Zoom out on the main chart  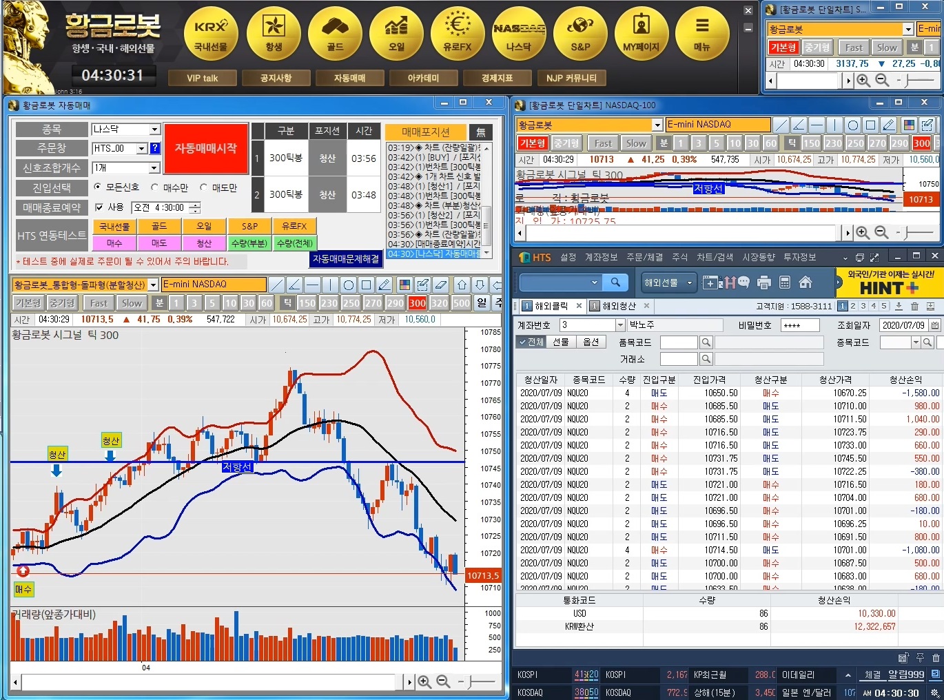[443, 681]
